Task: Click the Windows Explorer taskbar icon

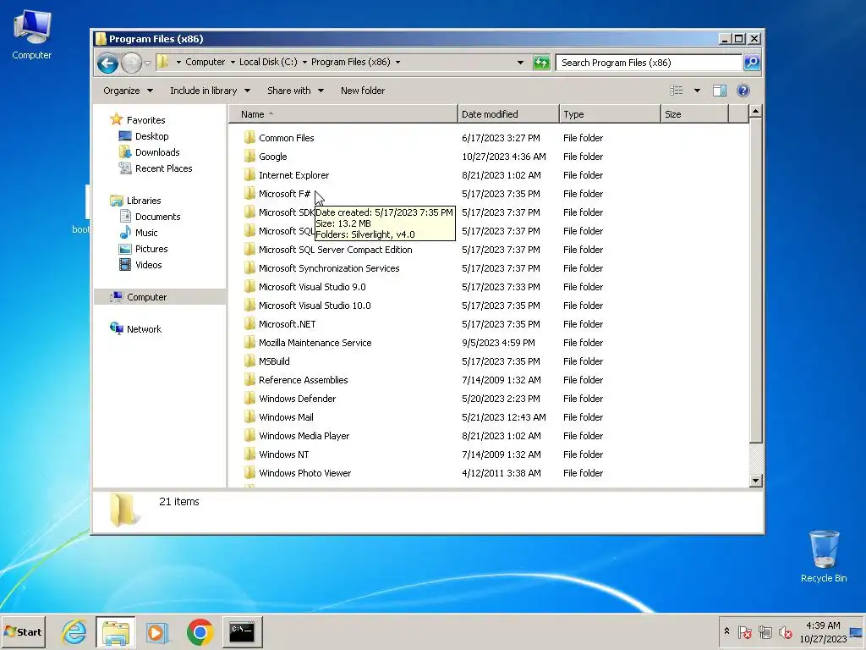Action: click(x=115, y=631)
